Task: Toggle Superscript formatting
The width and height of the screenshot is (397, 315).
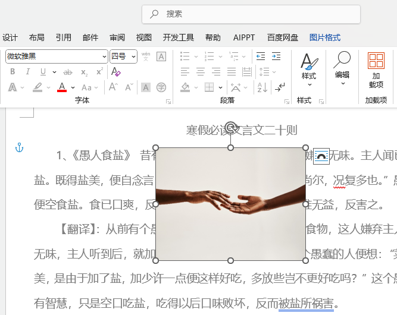Action: coord(100,71)
